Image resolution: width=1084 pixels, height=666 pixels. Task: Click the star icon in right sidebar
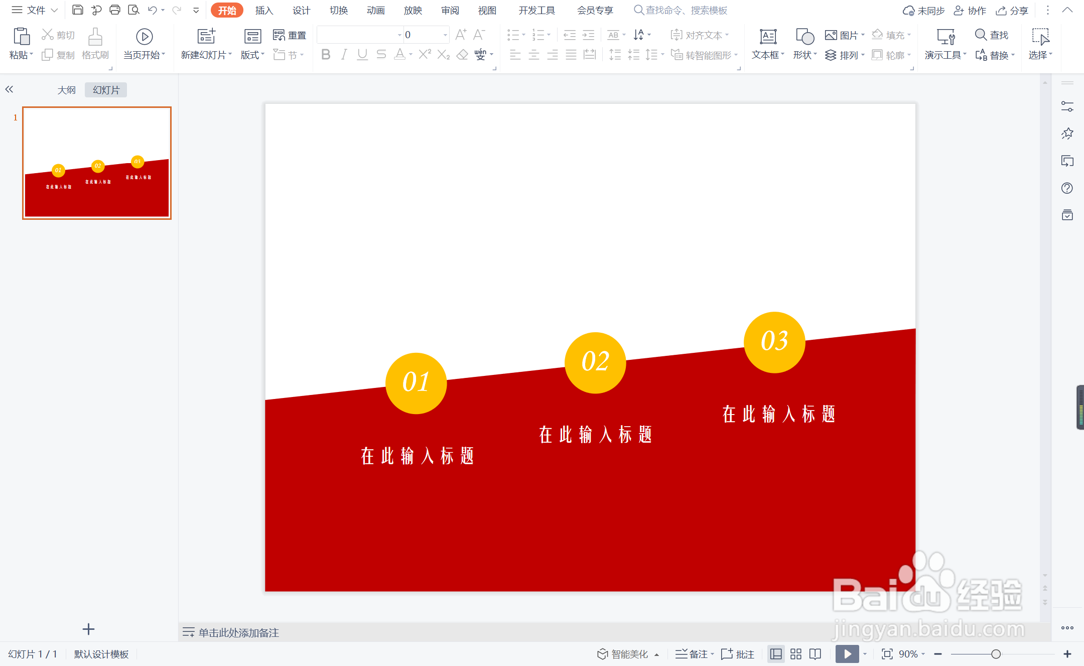(1067, 134)
